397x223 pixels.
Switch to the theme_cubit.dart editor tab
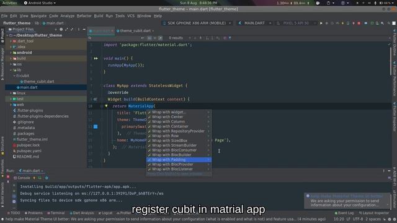point(135,31)
